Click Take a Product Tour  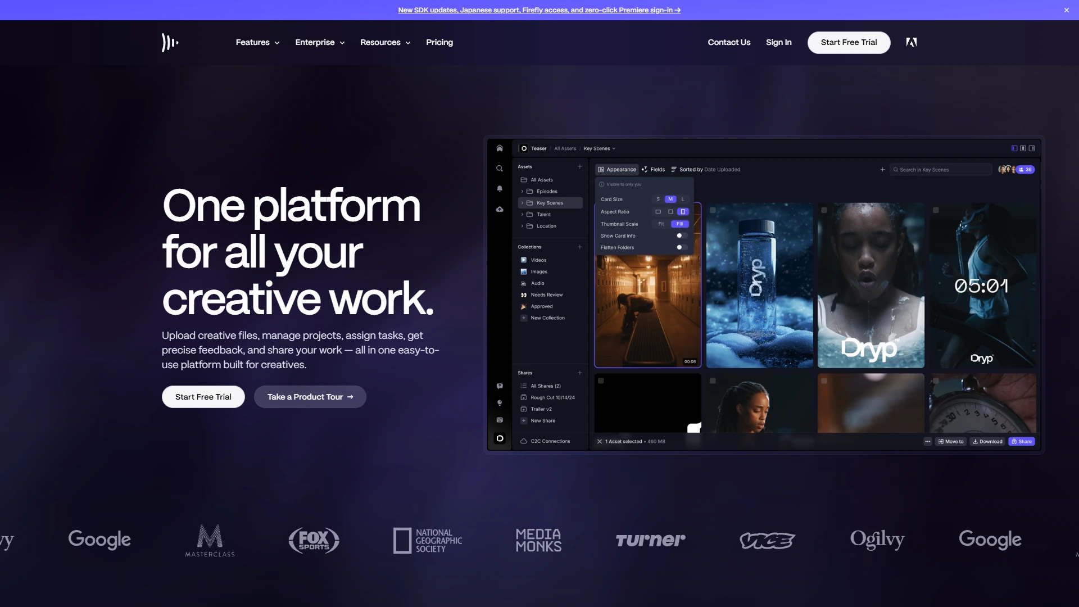click(x=310, y=397)
